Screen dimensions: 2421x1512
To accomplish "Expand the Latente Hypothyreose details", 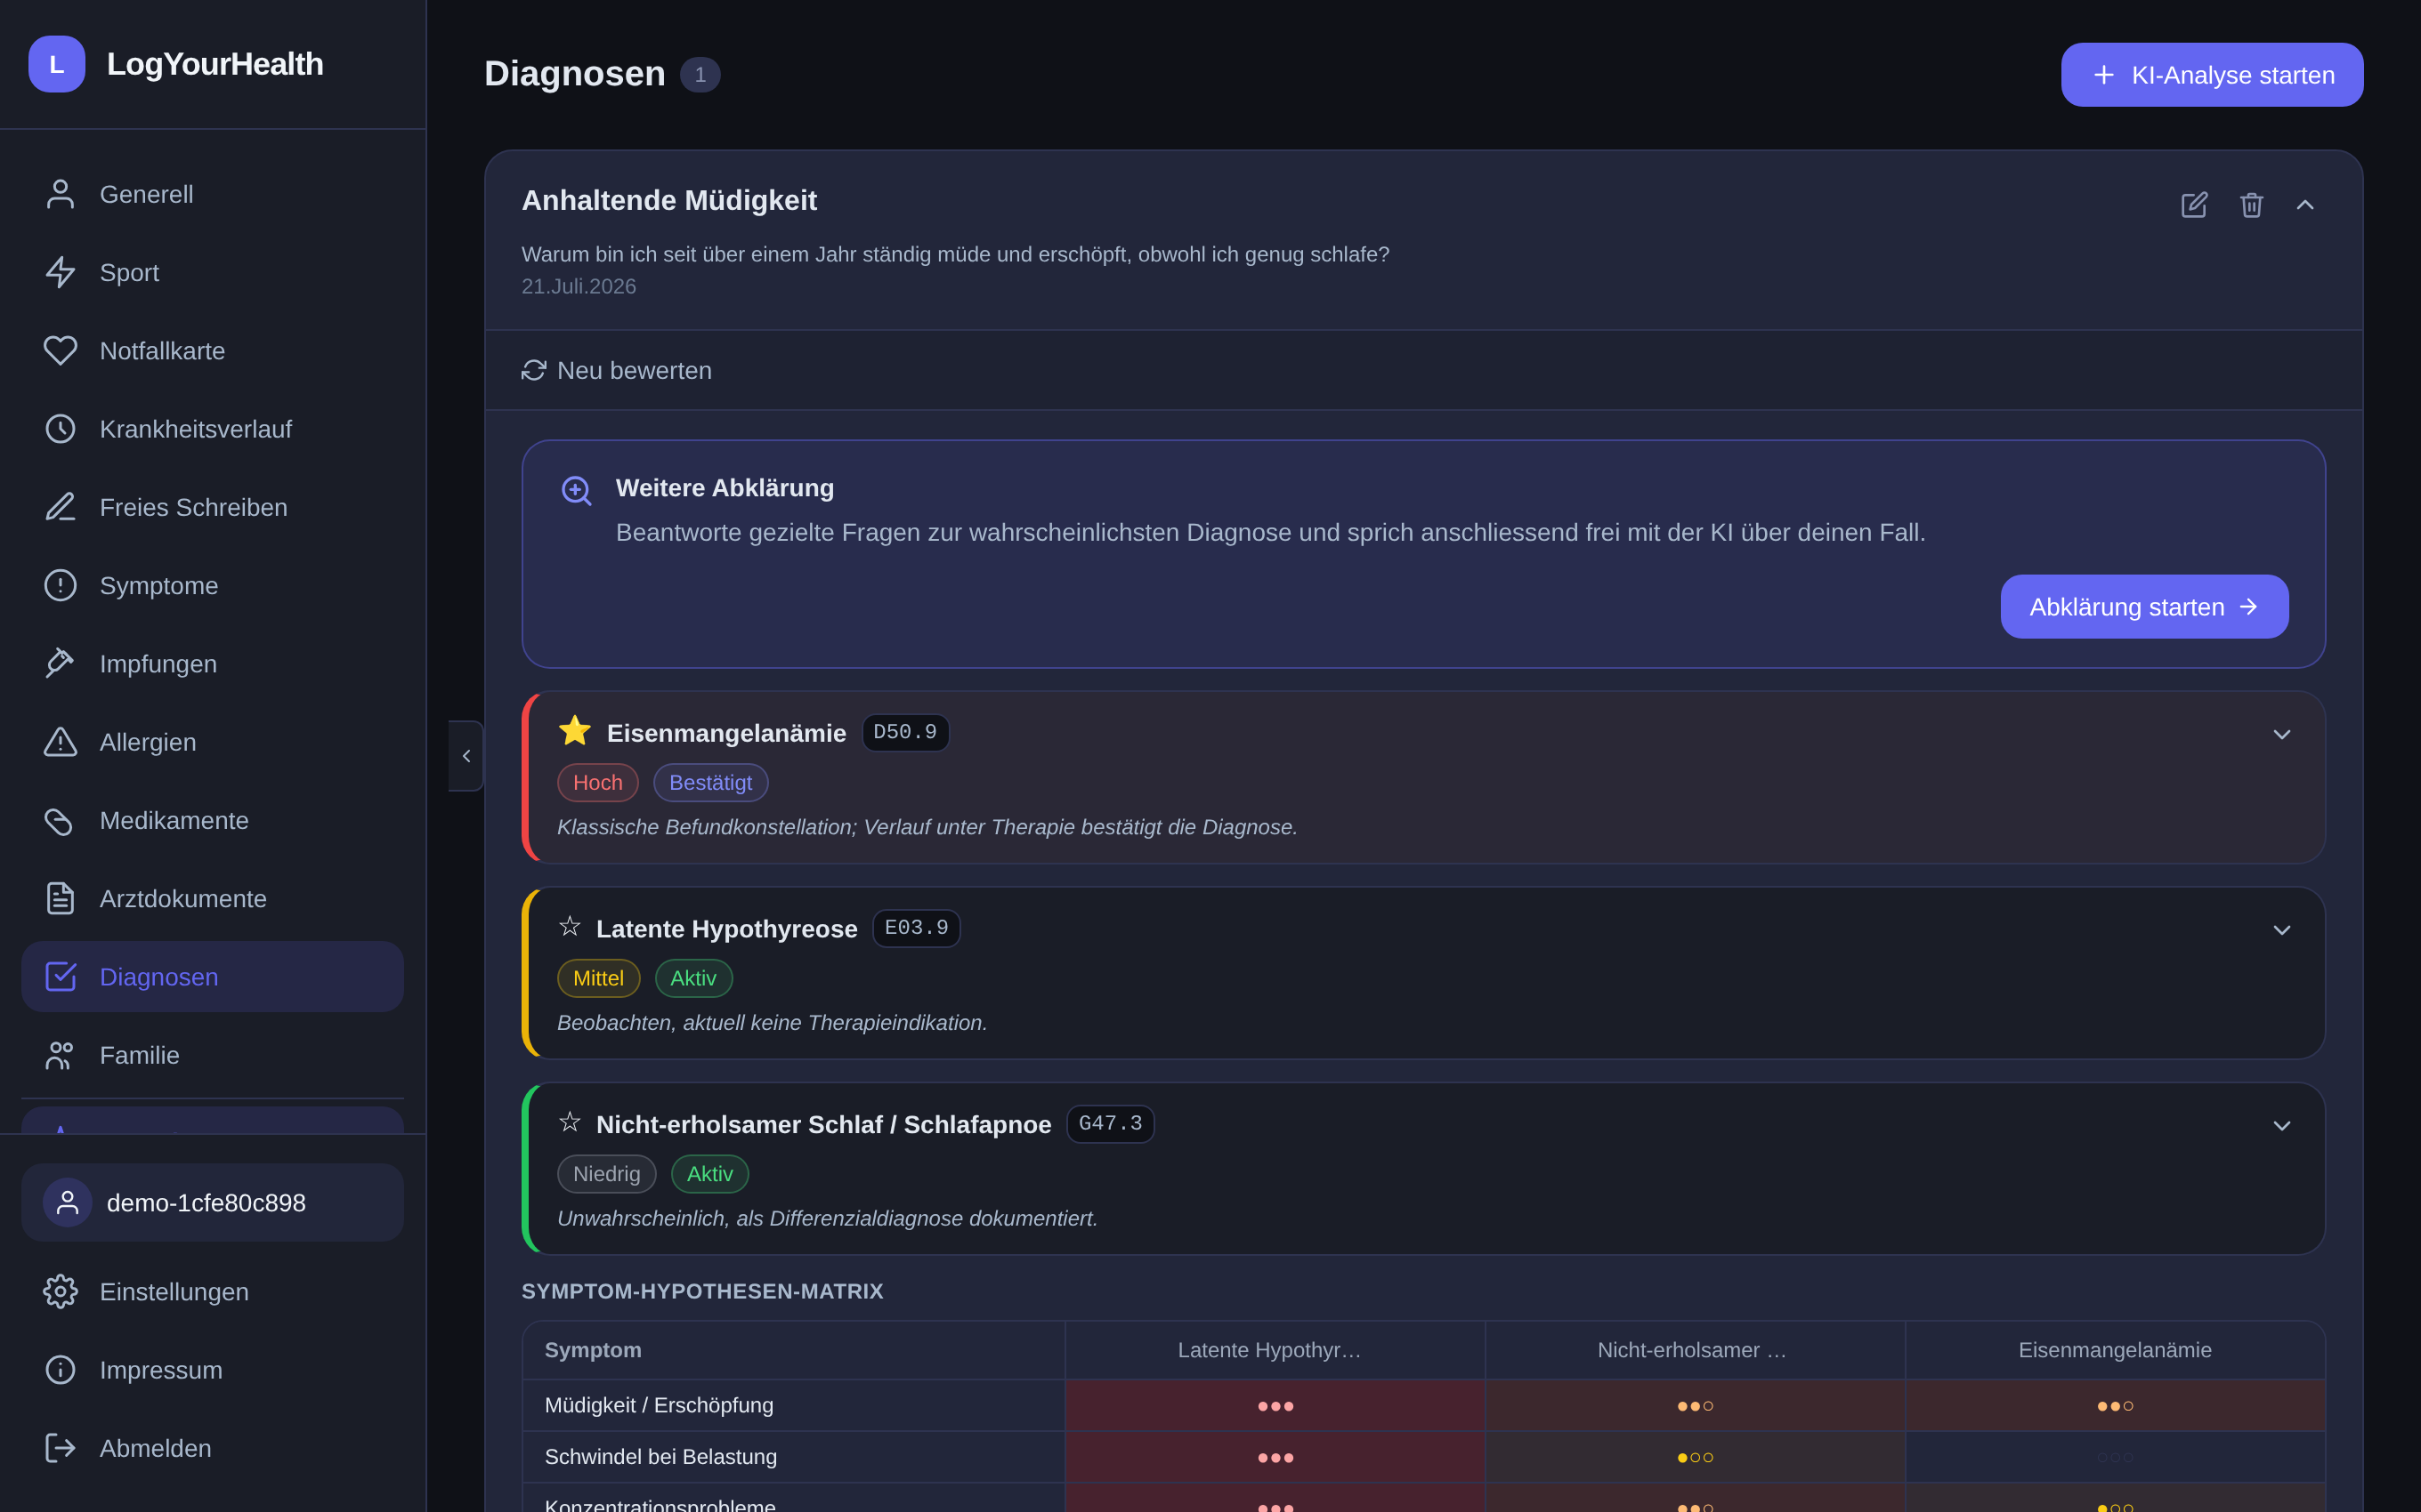I will (2282, 930).
